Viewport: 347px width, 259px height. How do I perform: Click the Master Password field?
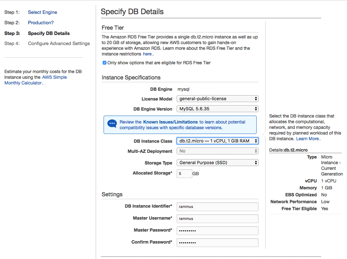tap(217, 231)
